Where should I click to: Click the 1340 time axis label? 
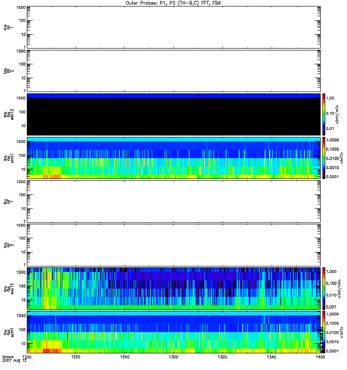[x=272, y=357]
